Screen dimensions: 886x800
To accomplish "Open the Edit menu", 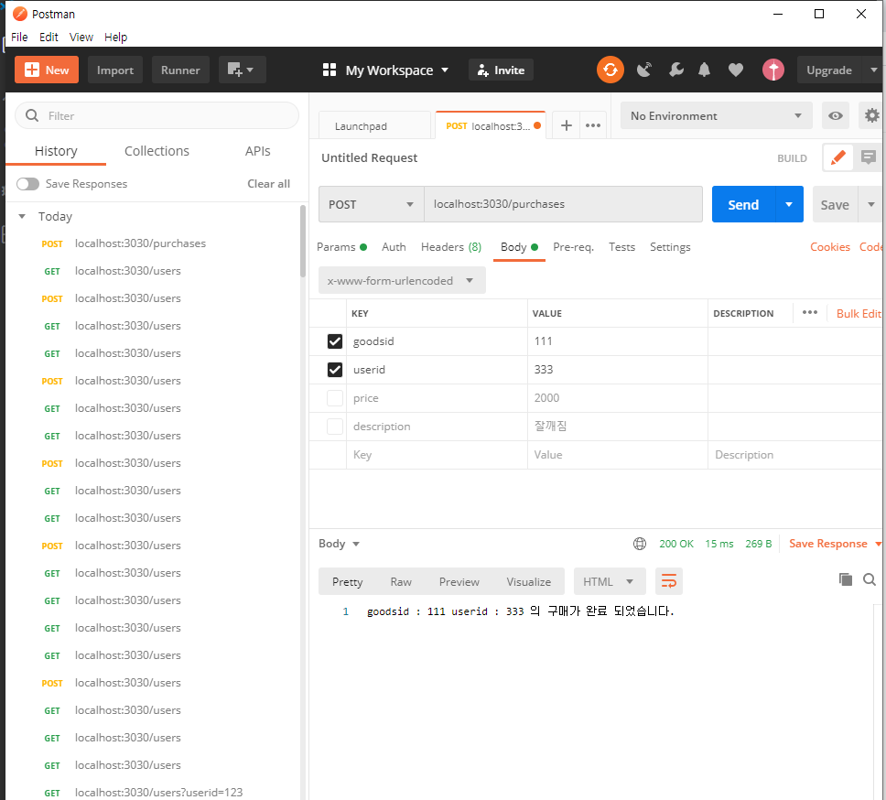I will coord(49,38).
